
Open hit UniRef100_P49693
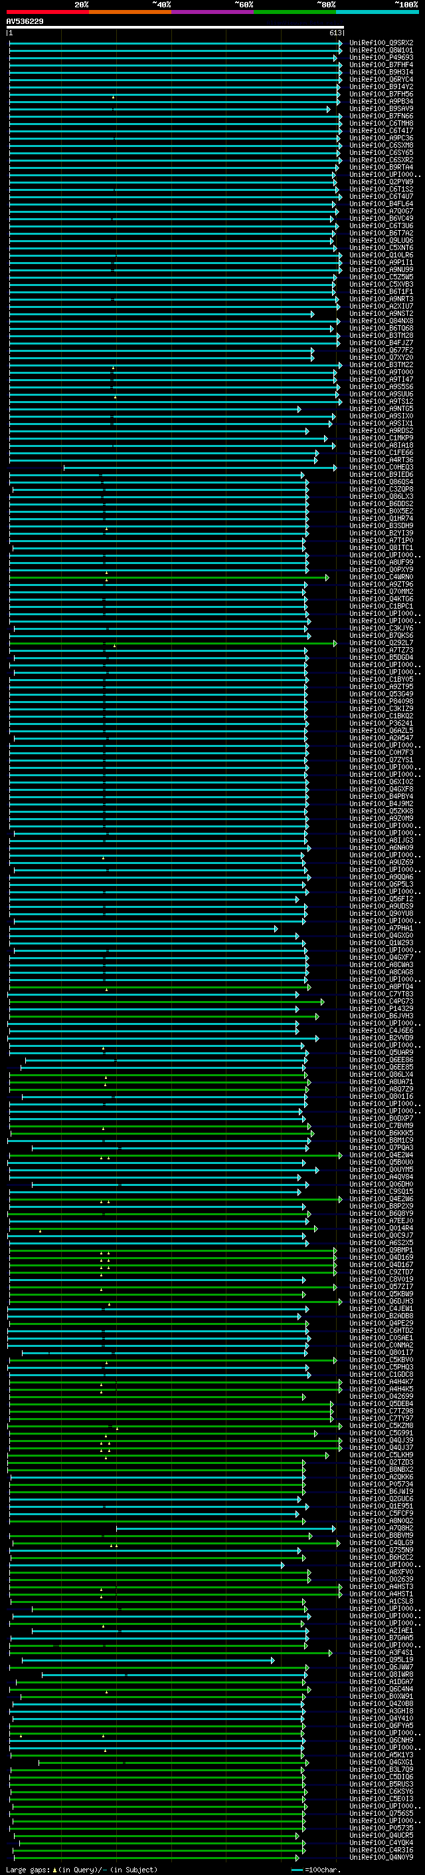pos(381,57)
